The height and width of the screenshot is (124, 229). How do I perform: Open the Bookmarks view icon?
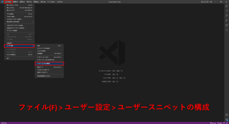coord(227,30)
